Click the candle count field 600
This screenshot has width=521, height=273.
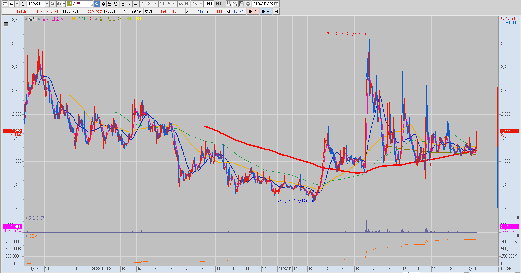coord(209,4)
